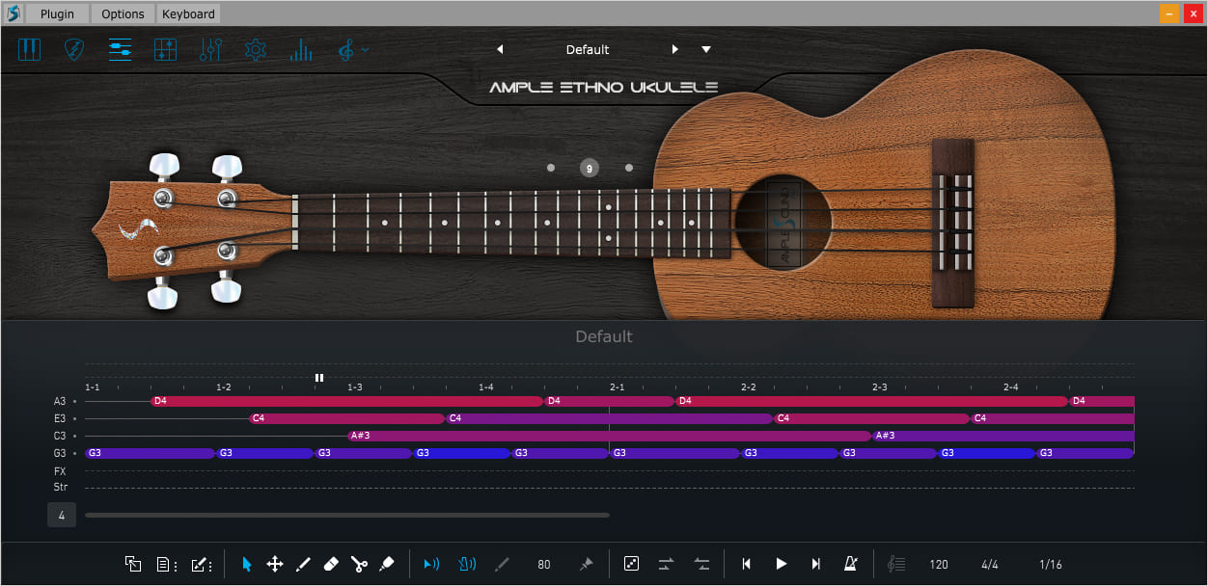The image size is (1208, 586).
Task: Click the horizontal scrollbar of the riff editor
Action: click(x=347, y=516)
